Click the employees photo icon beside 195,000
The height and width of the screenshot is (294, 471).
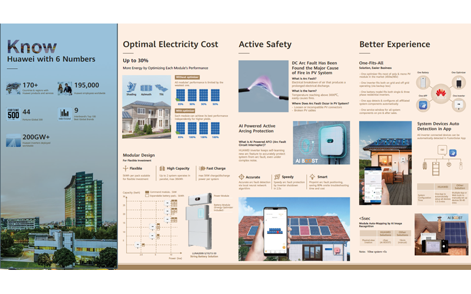point(65,88)
